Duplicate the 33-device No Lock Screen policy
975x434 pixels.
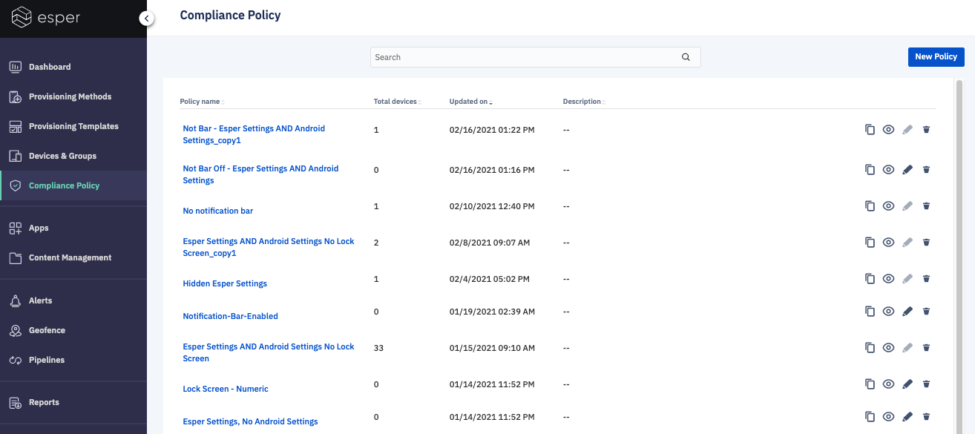pyautogui.click(x=870, y=348)
